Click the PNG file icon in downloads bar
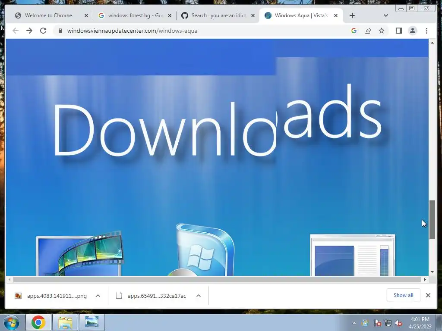The image size is (442, 331). (18, 296)
